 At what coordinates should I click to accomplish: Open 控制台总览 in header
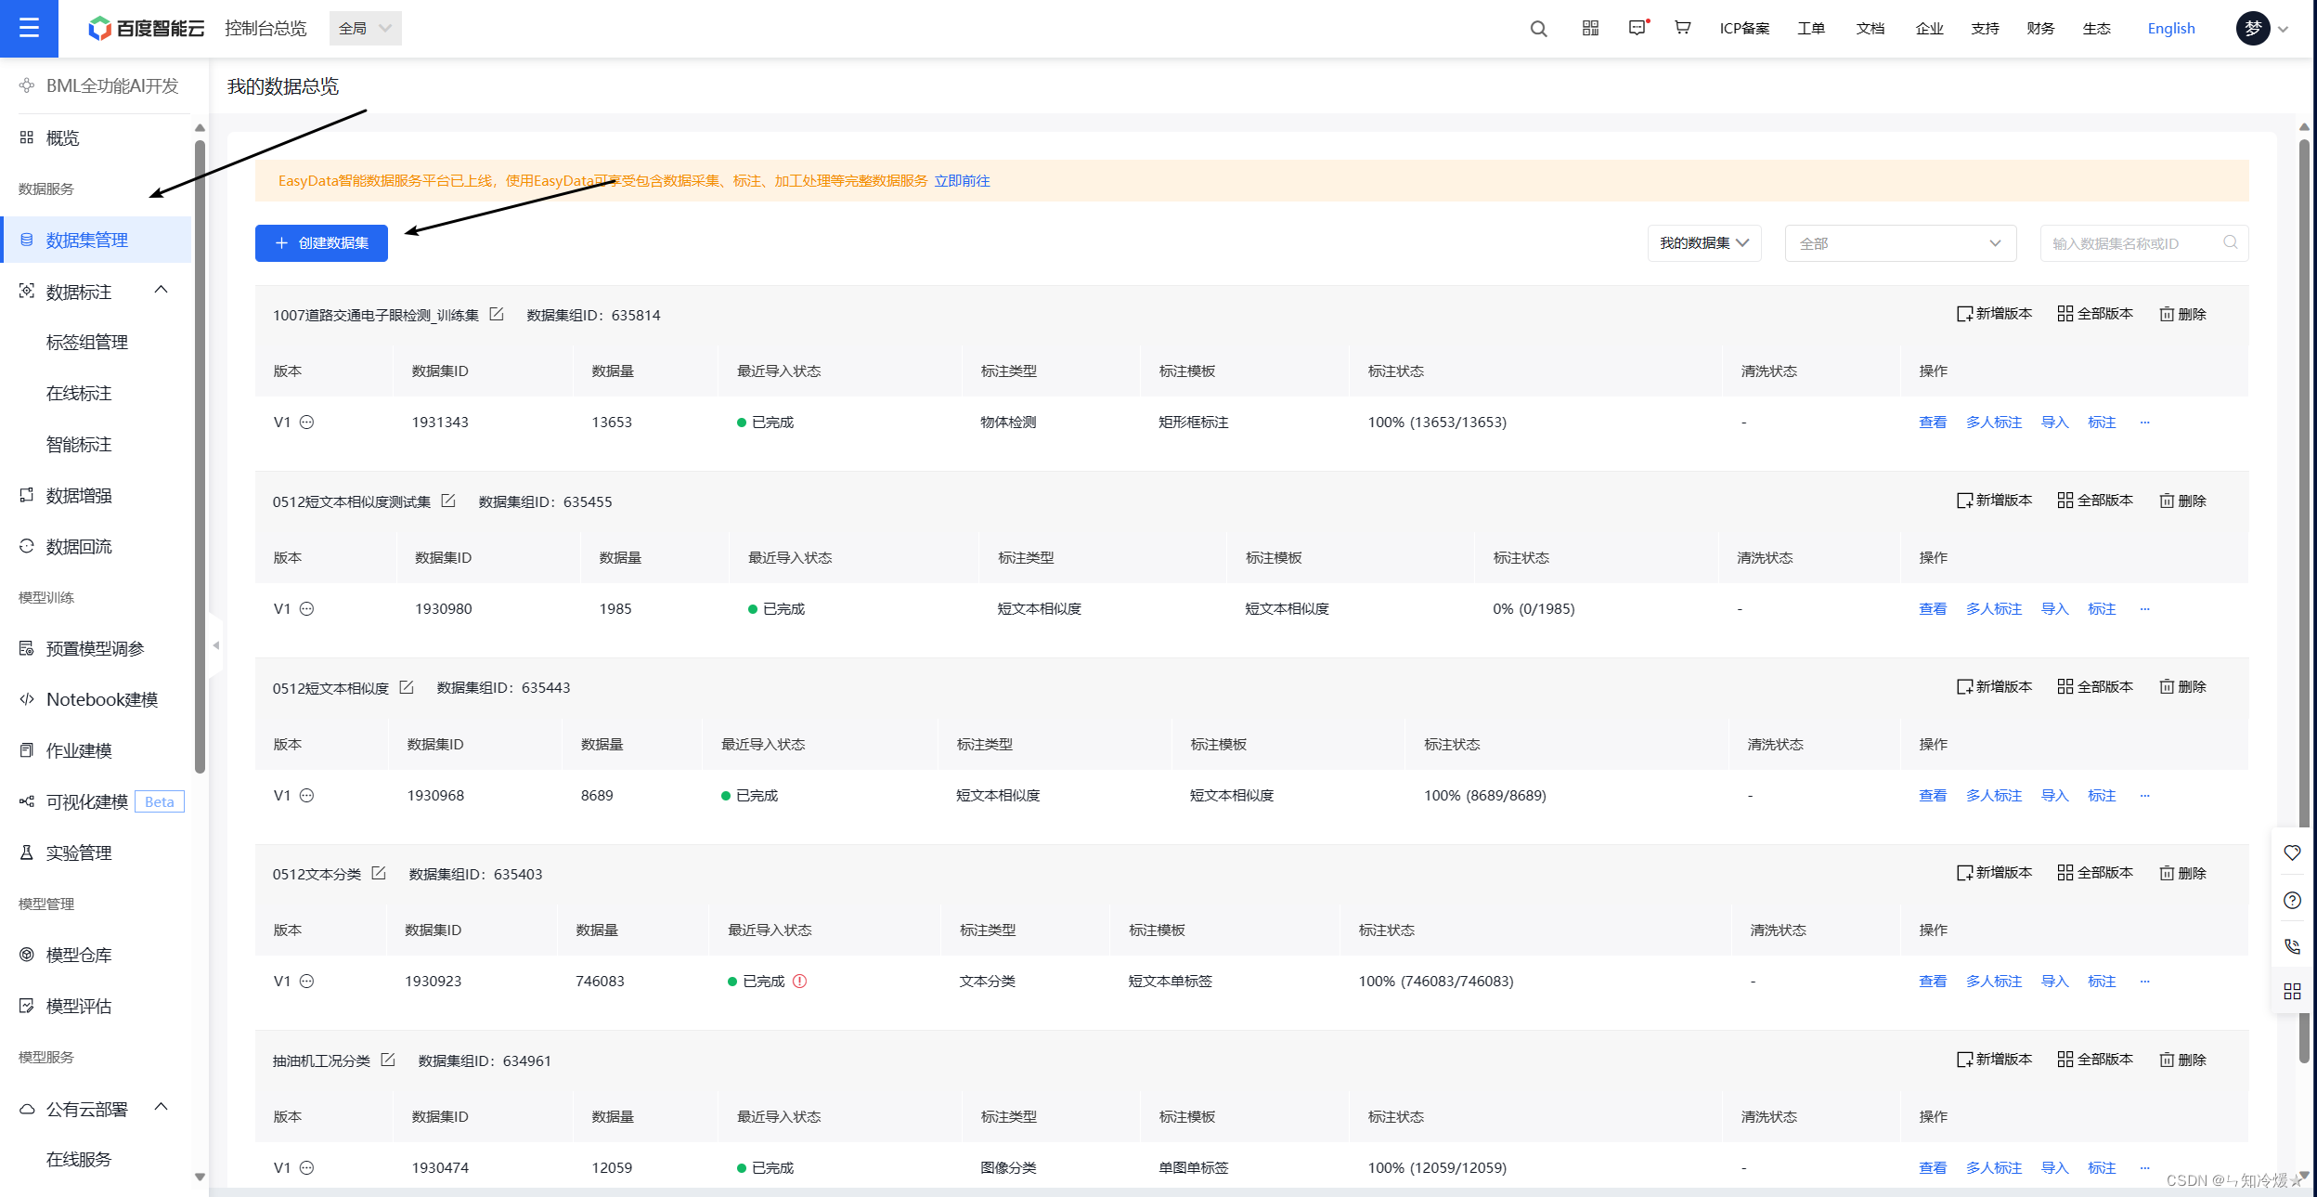pyautogui.click(x=265, y=29)
